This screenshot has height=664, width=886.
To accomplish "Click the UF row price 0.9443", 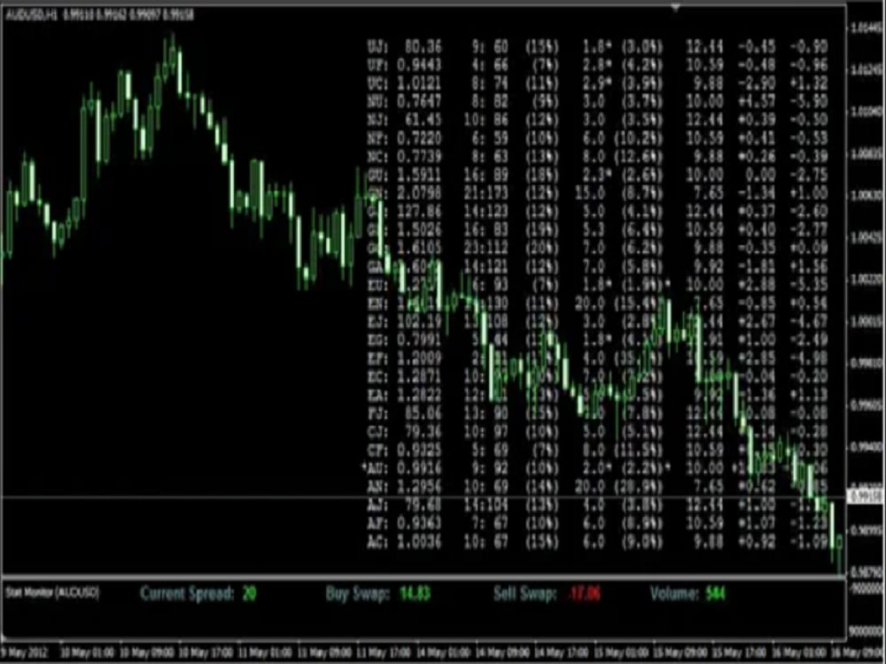I will tap(419, 65).
